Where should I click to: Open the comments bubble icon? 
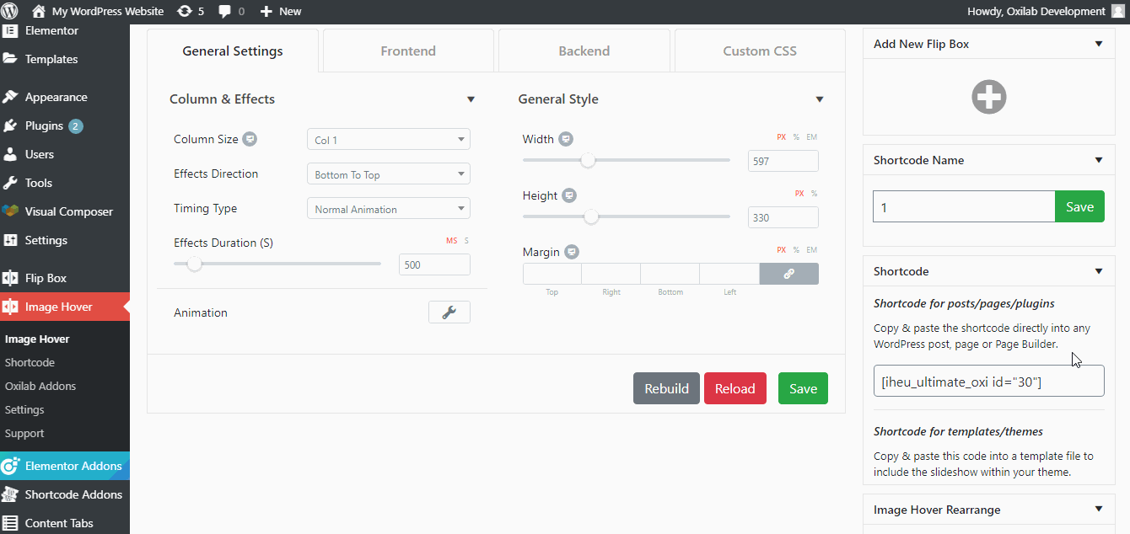(x=225, y=12)
